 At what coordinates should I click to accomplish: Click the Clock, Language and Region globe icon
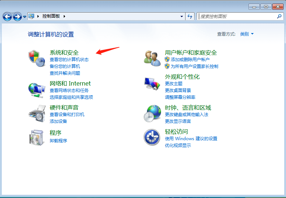tap(152, 114)
